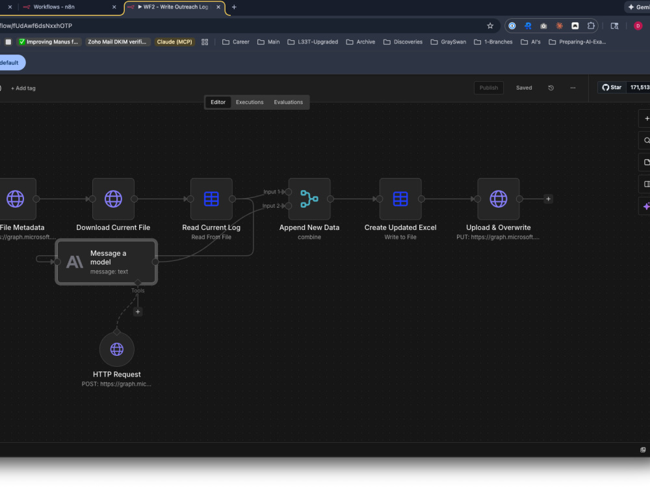Open the Message a model node

point(106,262)
